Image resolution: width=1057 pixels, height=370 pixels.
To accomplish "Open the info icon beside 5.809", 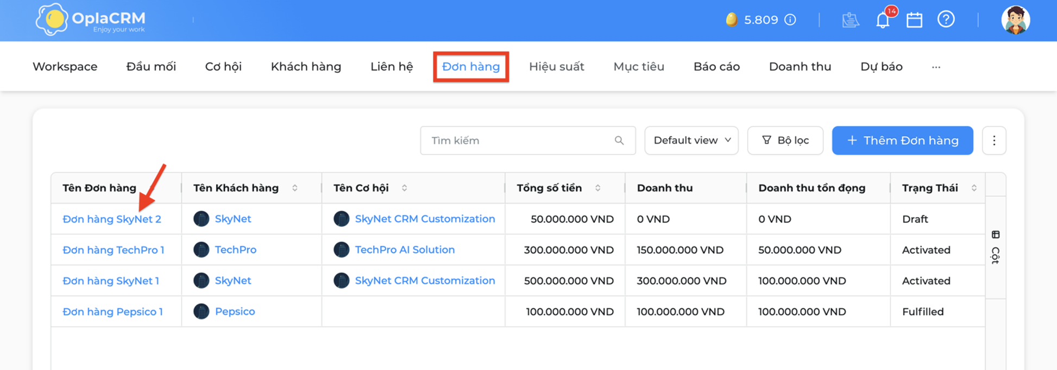I will [790, 20].
